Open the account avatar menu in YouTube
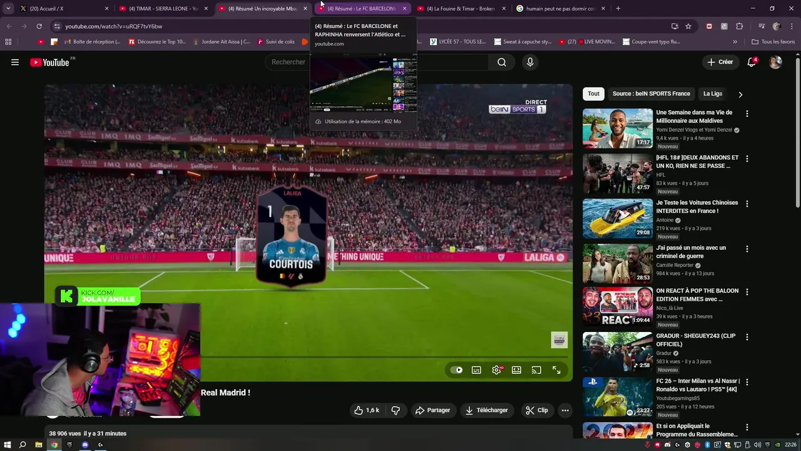 [x=775, y=62]
